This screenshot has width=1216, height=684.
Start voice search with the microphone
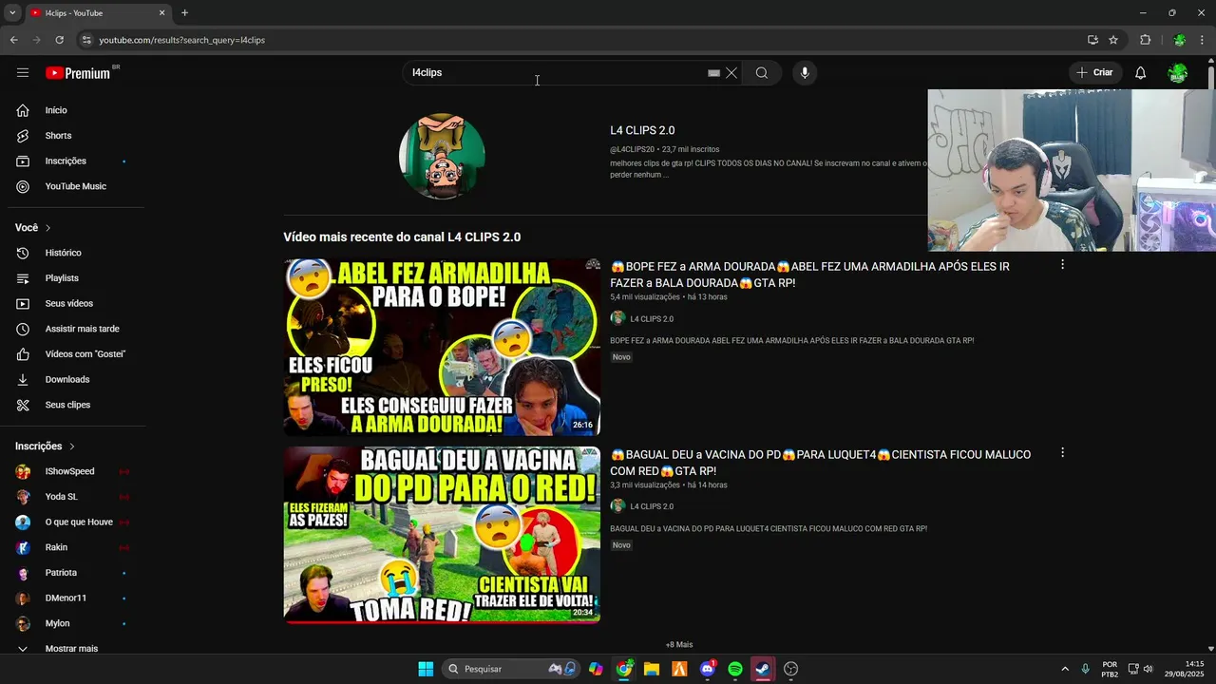click(x=805, y=73)
